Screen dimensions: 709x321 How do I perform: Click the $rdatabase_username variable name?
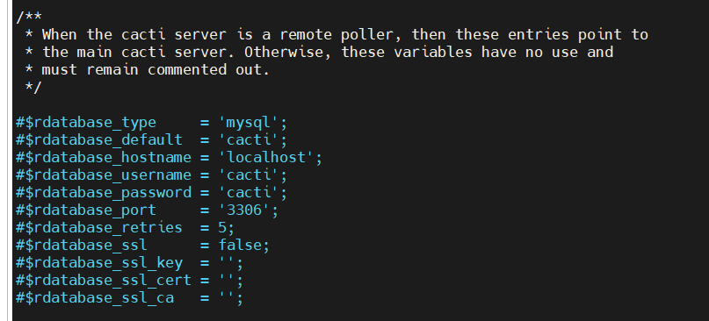click(108, 175)
